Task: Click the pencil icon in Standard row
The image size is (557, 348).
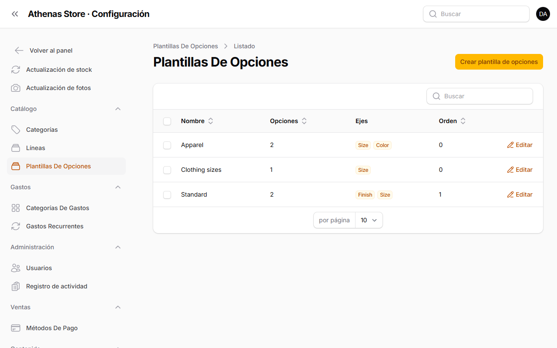Action: (510, 194)
